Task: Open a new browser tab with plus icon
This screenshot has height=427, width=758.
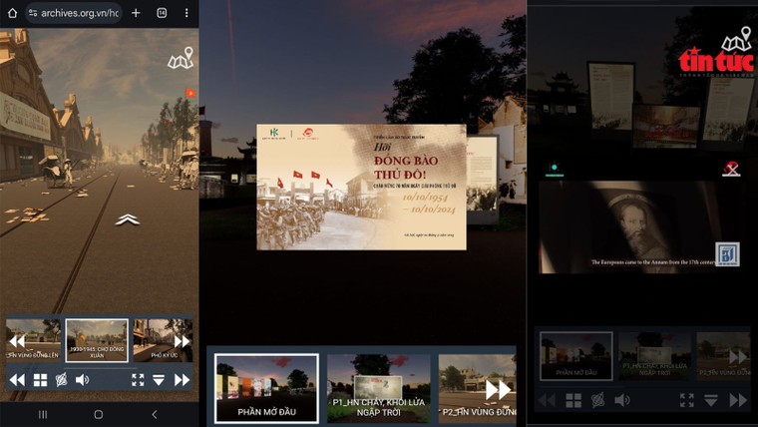Action: tap(136, 13)
